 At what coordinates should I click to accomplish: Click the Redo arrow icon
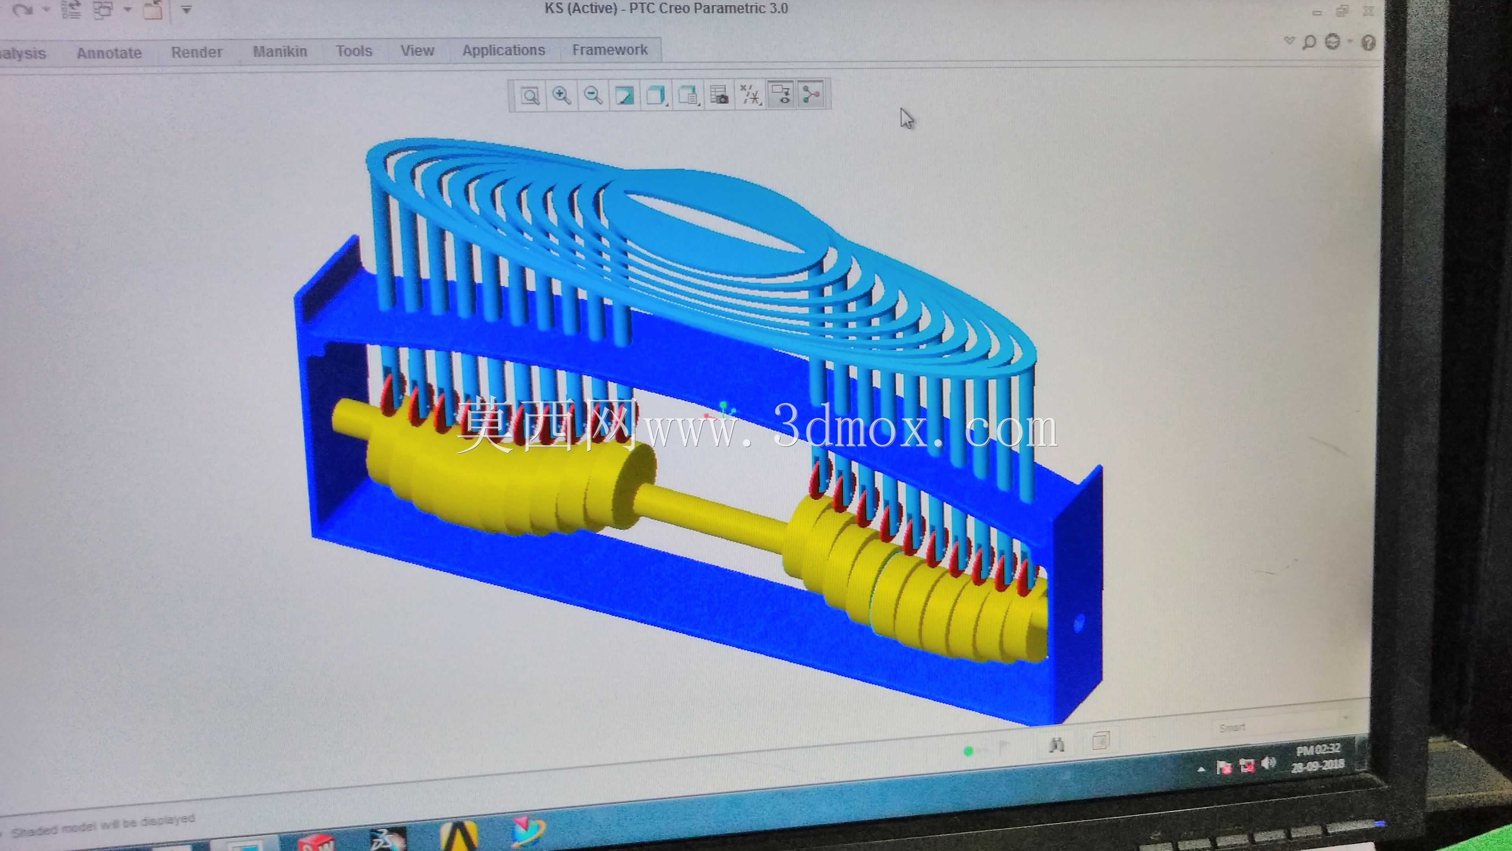tap(22, 10)
